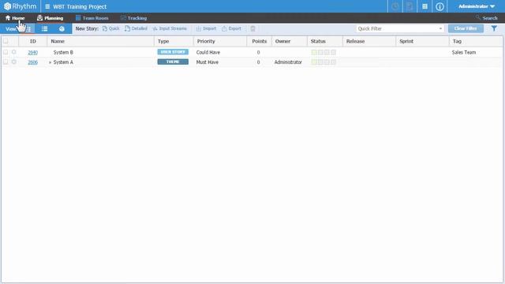Click the circle icon in System B row
This screenshot has width=505, height=284.
tap(14, 52)
